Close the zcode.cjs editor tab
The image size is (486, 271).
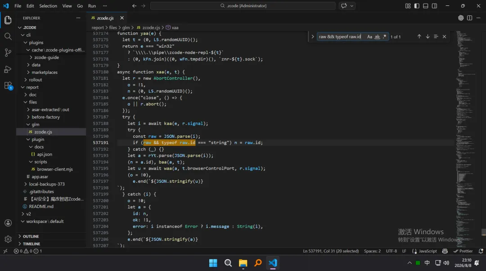point(122,18)
